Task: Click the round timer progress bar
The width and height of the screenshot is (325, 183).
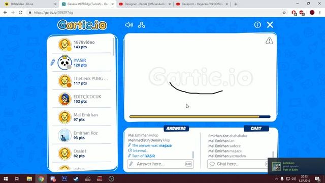Action: 200,116
